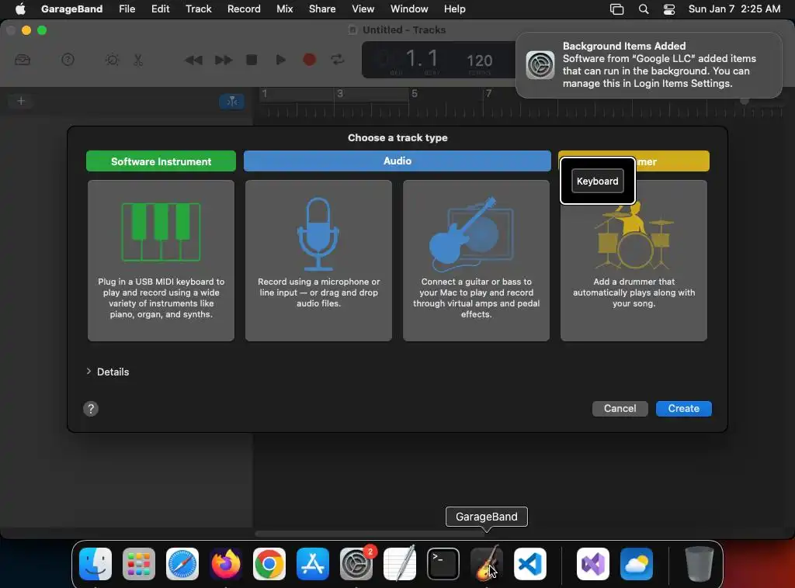Open Control Center in the menu bar
Viewport: 795px width, 588px height.
[669, 9]
